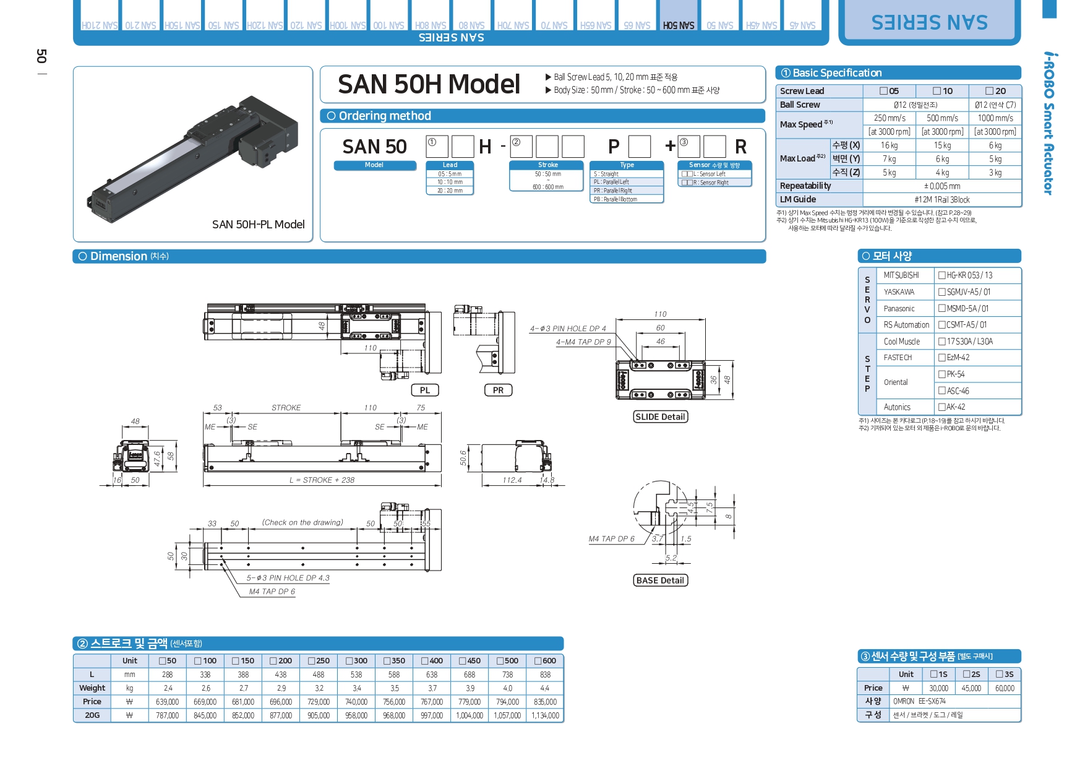1085x768 pixels.
Task: Click the Lead ① ordering code box
Action: (x=437, y=147)
